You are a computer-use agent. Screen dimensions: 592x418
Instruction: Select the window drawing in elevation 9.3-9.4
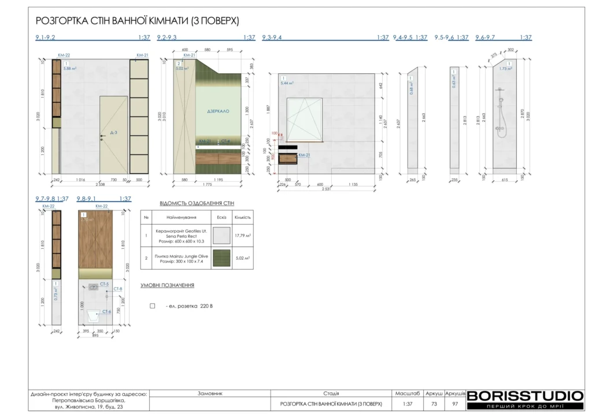coord(305,120)
